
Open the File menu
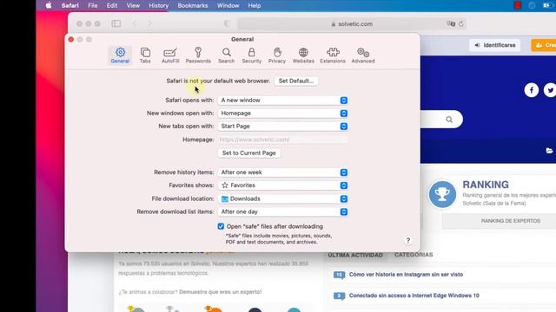93,6
